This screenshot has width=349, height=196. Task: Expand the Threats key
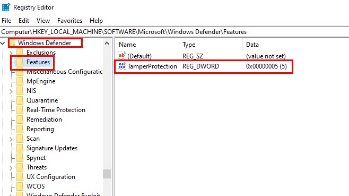[11, 168]
